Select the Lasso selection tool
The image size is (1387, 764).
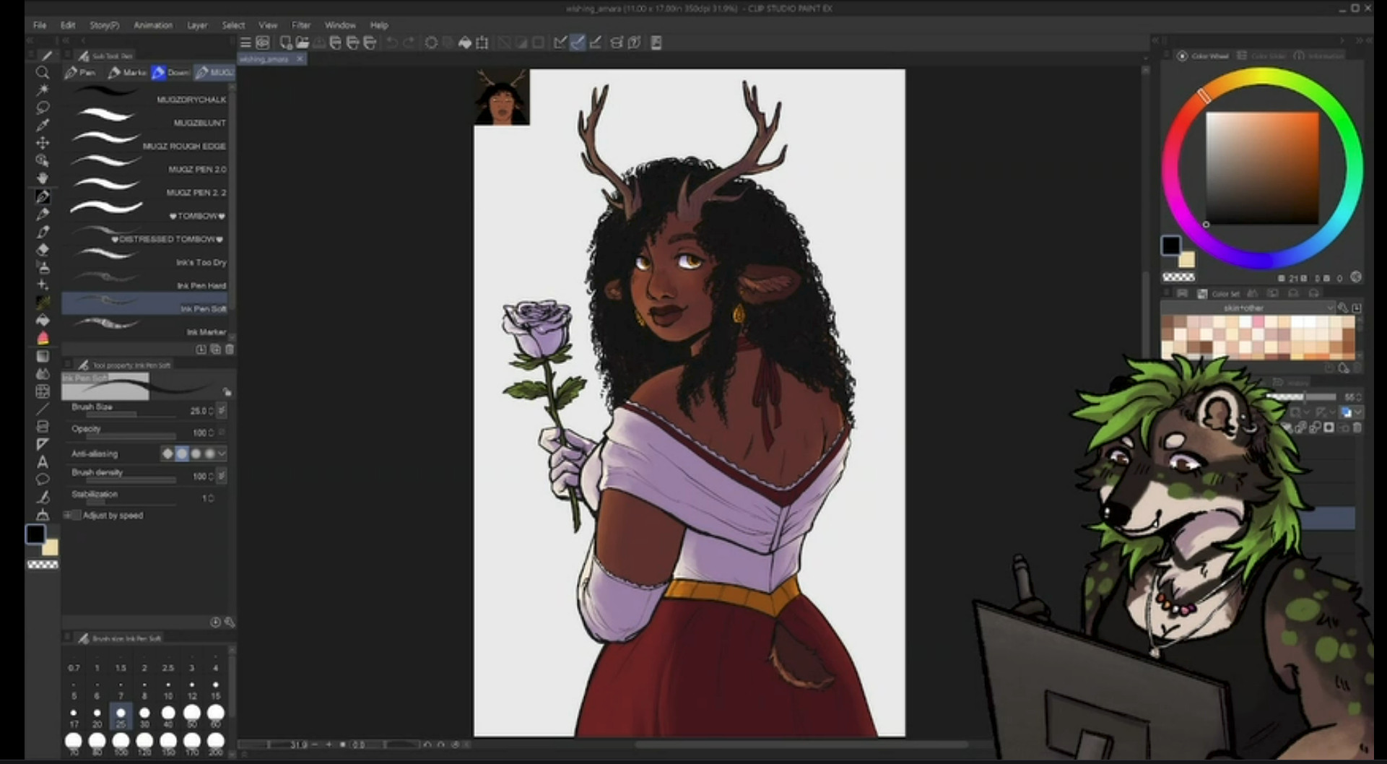[43, 108]
